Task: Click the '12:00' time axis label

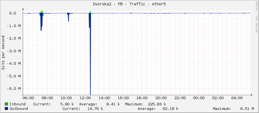Action: [x=85, y=98]
